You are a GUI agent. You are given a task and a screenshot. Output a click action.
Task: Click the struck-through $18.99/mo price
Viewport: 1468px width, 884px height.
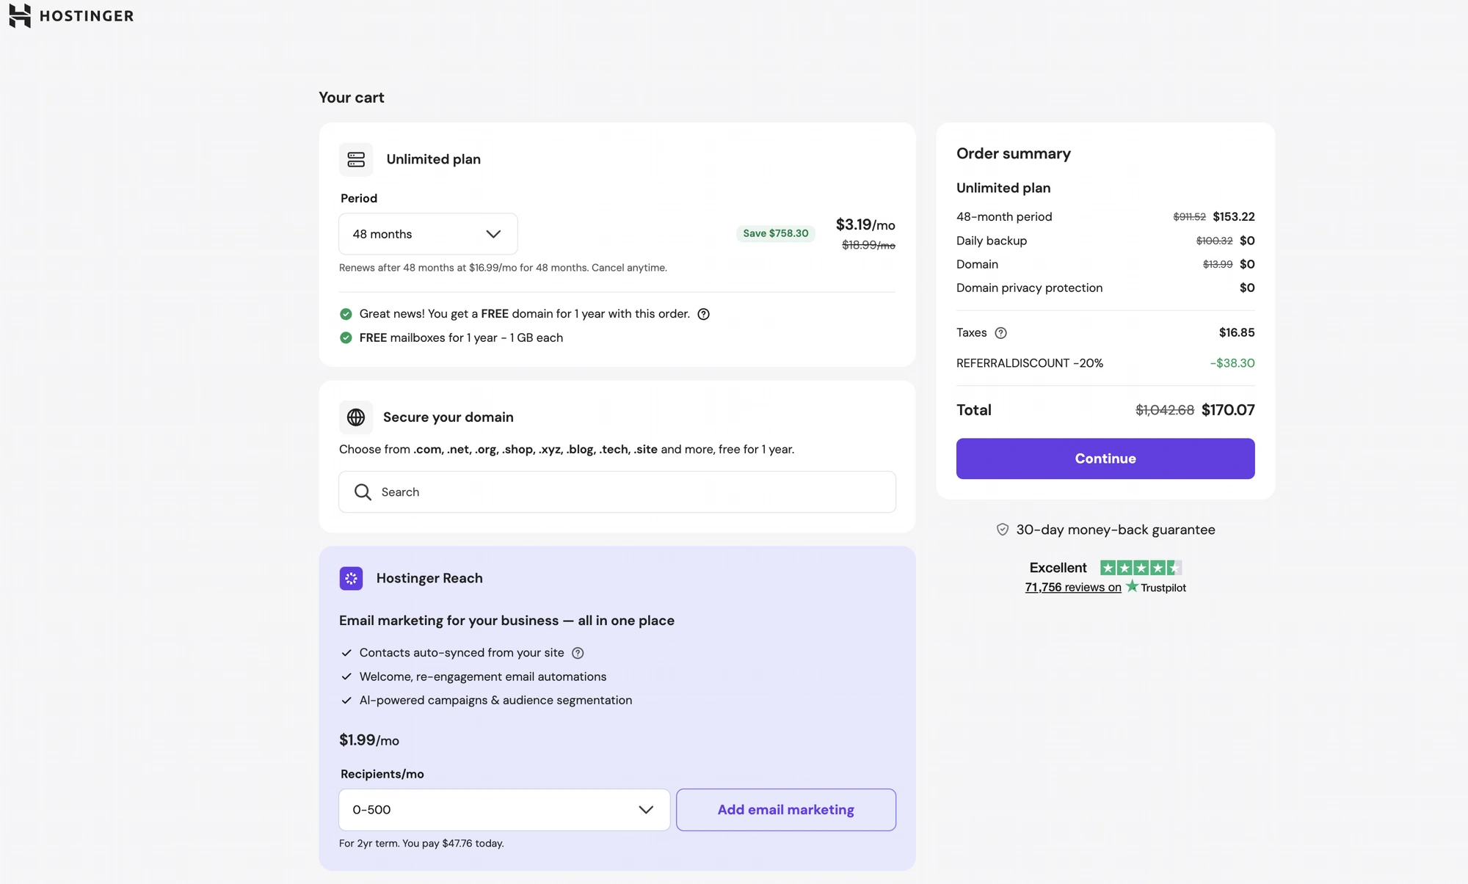click(868, 245)
